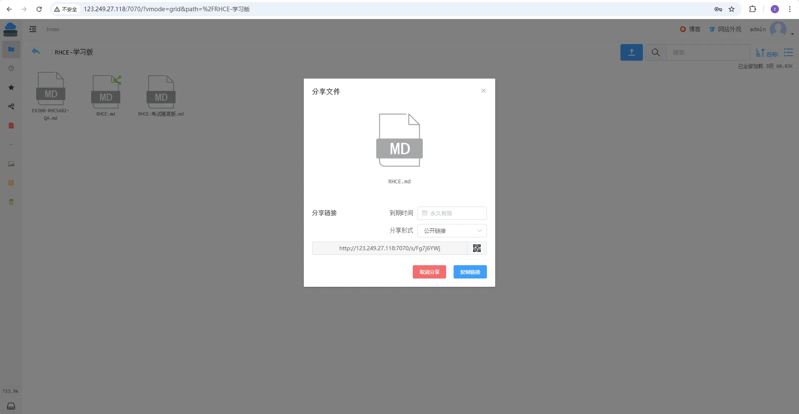Open the 网站外观 link
The height and width of the screenshot is (414, 799).
(725, 29)
